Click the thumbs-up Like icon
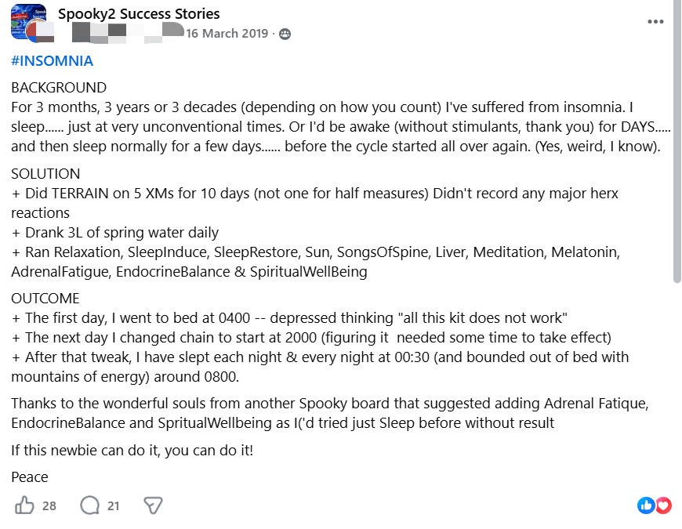Viewport: 682px width, 529px height. [24, 505]
